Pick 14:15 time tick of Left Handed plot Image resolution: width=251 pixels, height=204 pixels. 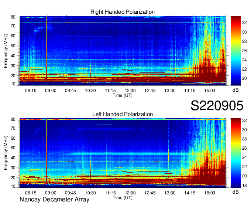190,193
